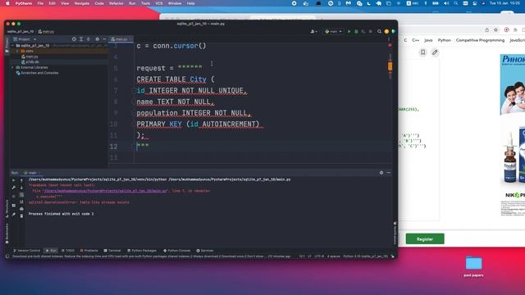Open past papers folder on desktop

tap(473, 266)
